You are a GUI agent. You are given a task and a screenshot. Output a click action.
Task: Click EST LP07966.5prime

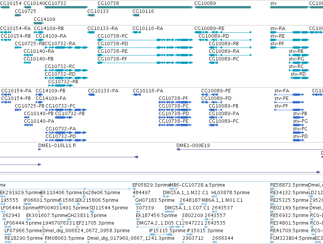23,231
